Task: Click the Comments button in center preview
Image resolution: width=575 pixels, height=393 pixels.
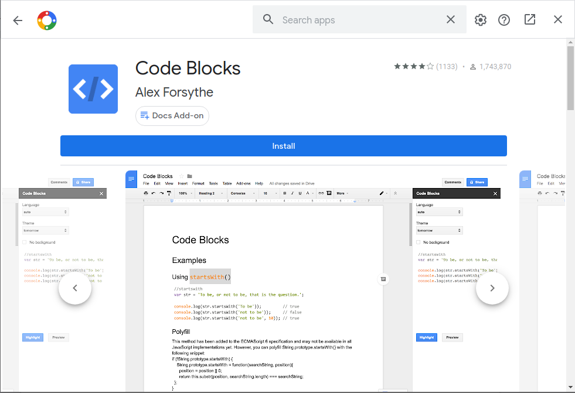Action: click(453, 182)
